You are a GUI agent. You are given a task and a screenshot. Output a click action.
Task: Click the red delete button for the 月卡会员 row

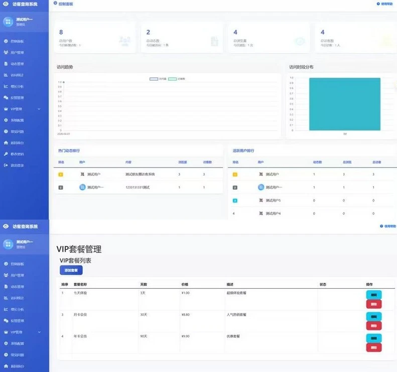pos(374,326)
